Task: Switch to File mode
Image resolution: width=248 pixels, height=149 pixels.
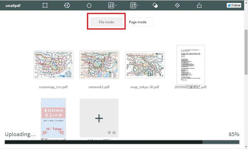Action: [x=106, y=22]
